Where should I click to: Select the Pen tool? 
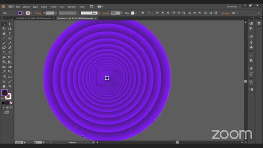coord(4,34)
